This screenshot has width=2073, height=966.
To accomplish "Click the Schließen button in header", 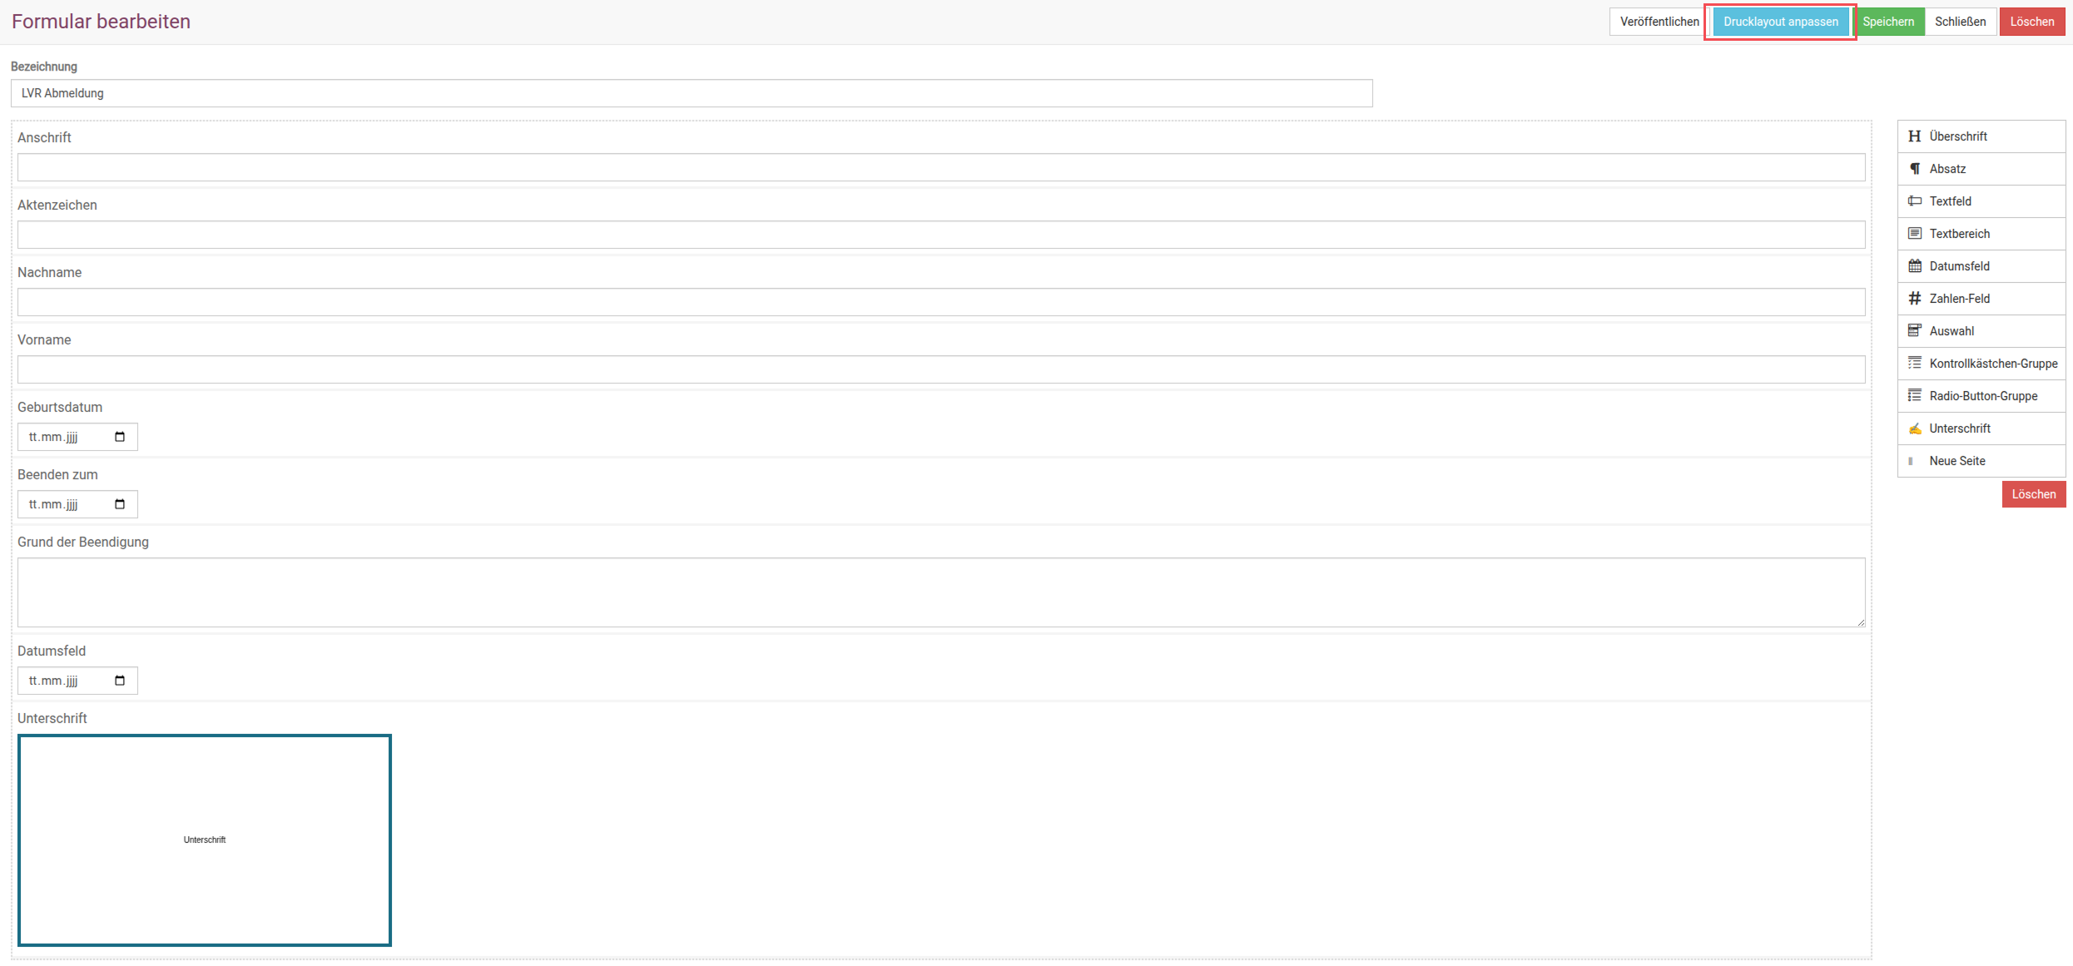I will (x=1960, y=22).
